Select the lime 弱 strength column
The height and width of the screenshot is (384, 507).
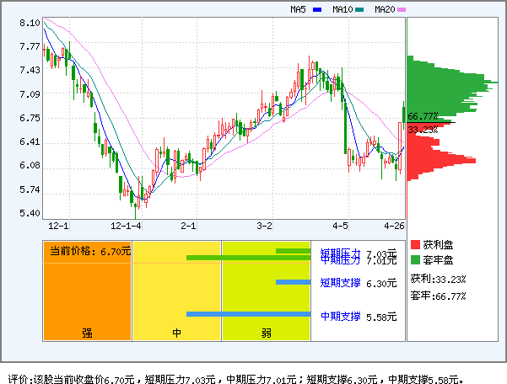[266, 291]
